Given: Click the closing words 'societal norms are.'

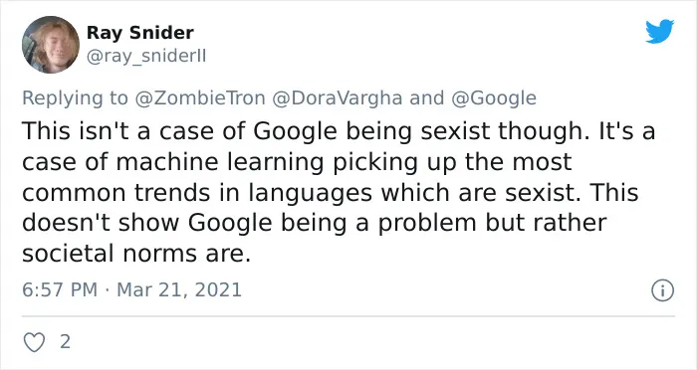Looking at the screenshot, I should coord(136,254).
